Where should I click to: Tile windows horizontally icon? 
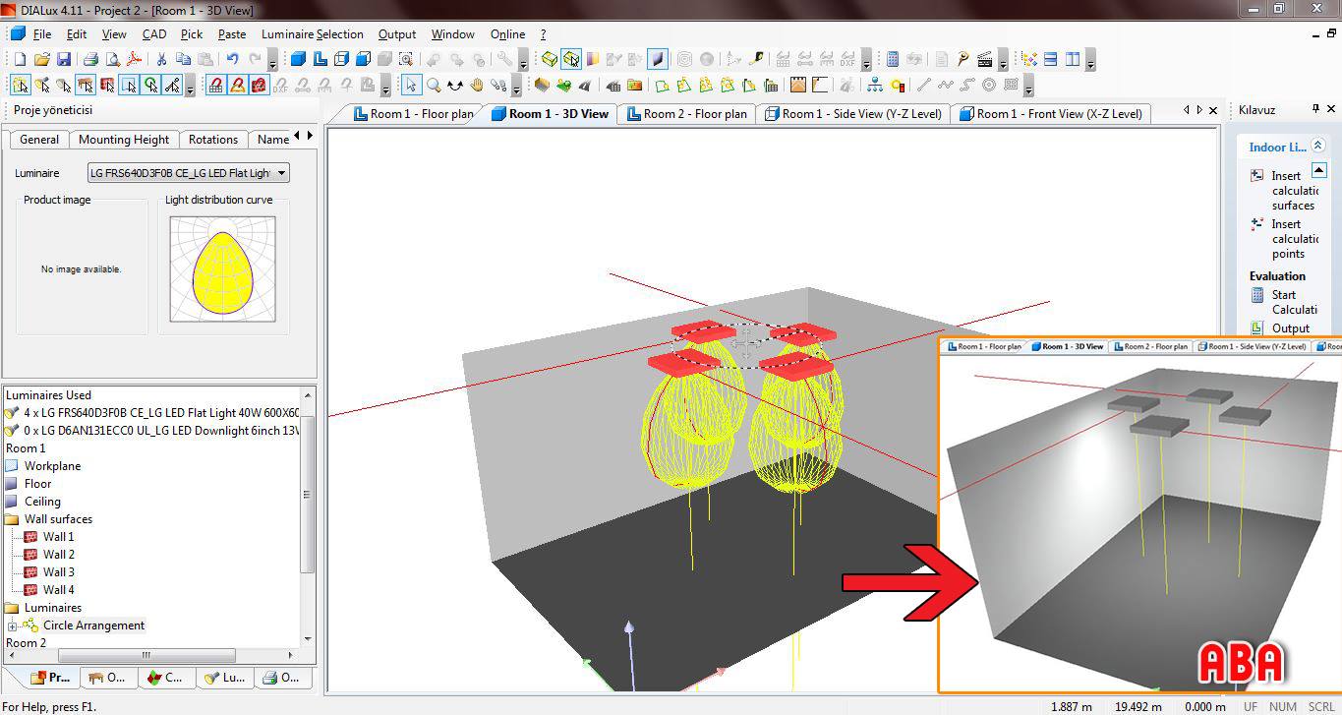(x=1051, y=60)
